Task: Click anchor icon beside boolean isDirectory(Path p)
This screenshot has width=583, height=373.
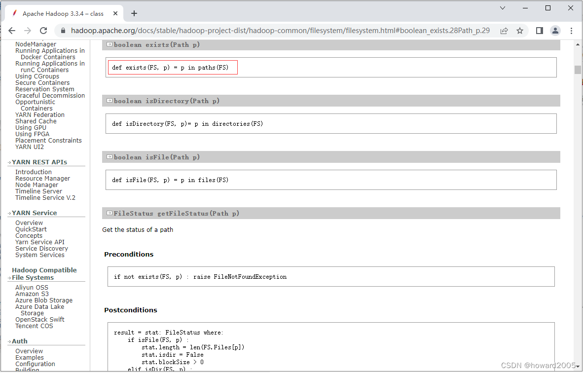Action: click(x=109, y=101)
